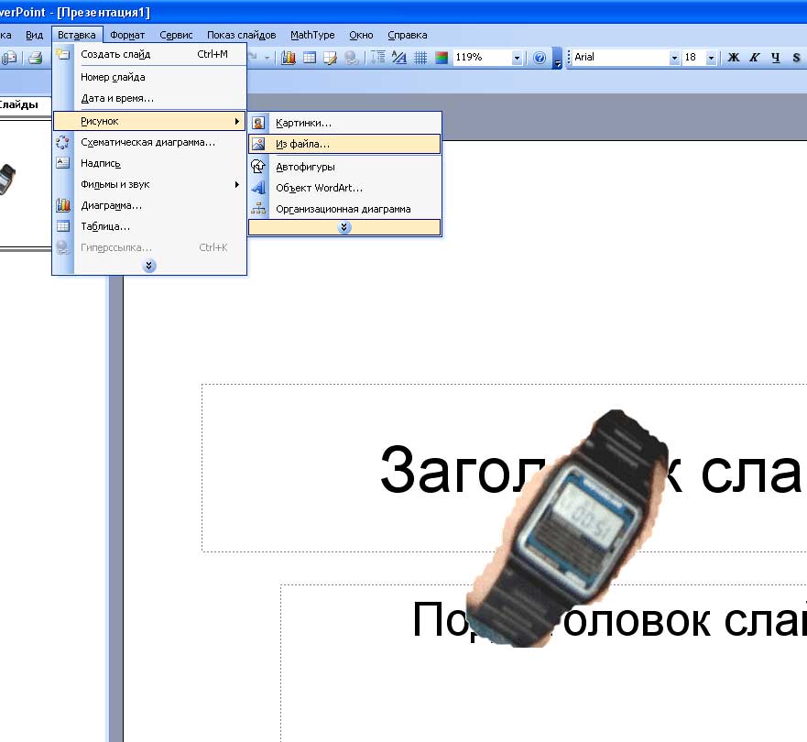The height and width of the screenshot is (742, 807).
Task: Choose Создать слайд menu entry
Action: pyautogui.click(x=149, y=54)
